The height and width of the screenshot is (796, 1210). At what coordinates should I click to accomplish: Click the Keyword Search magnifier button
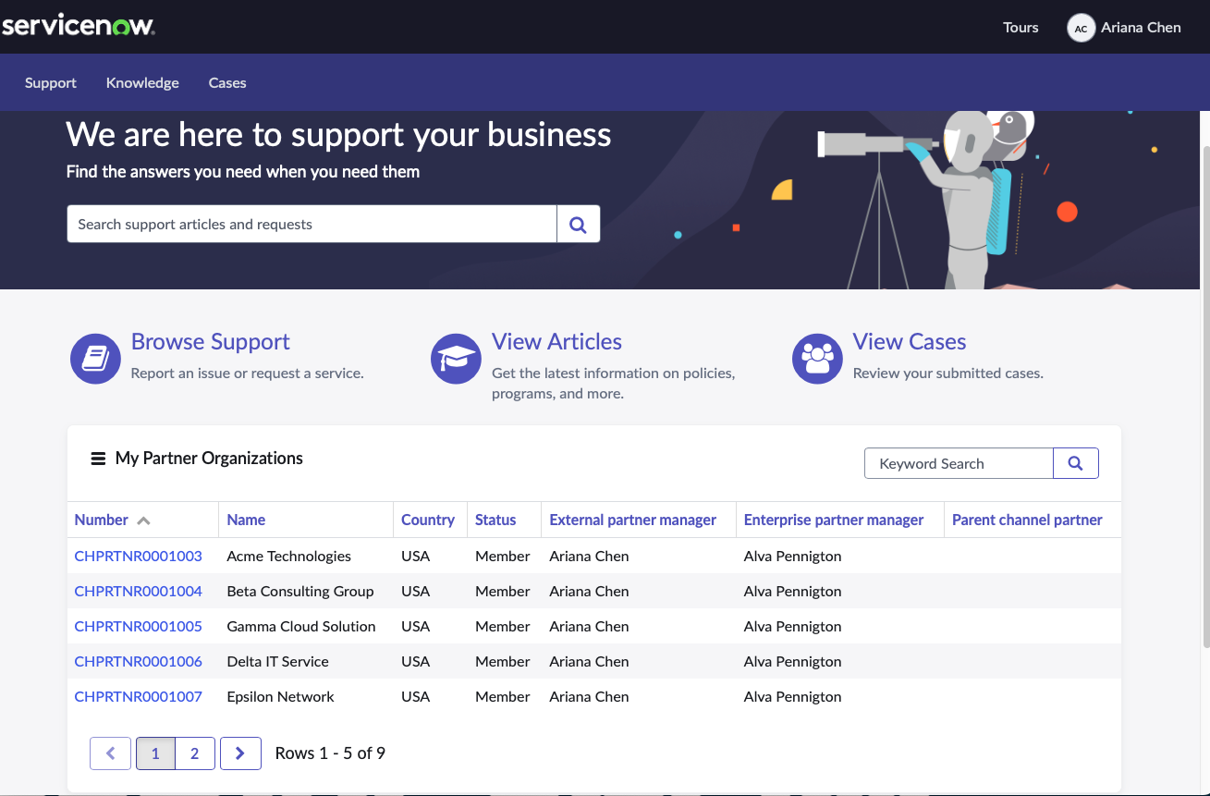[x=1076, y=463]
